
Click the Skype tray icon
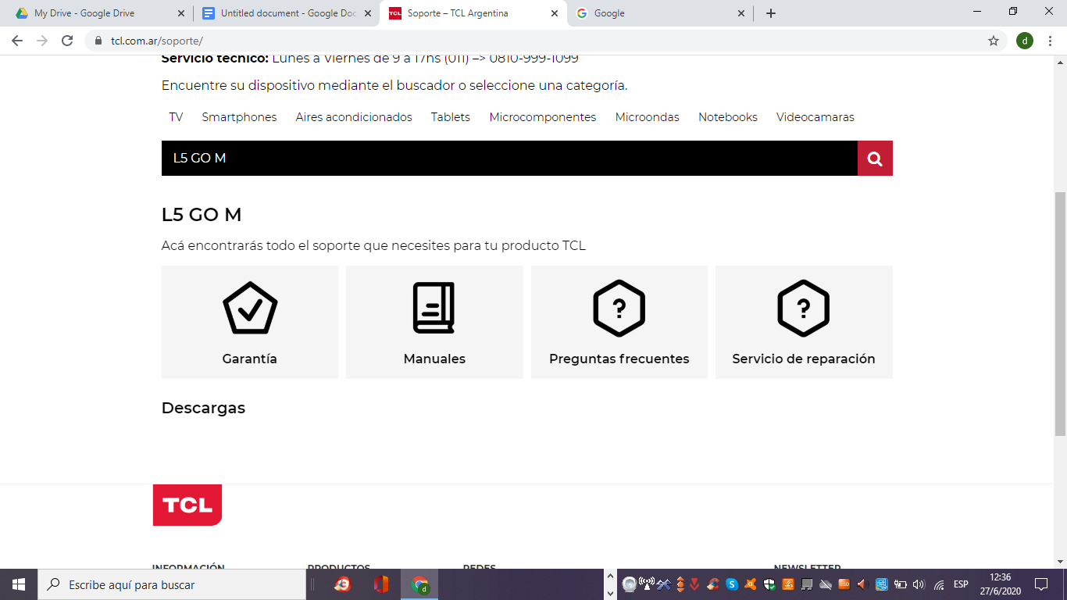click(x=732, y=584)
